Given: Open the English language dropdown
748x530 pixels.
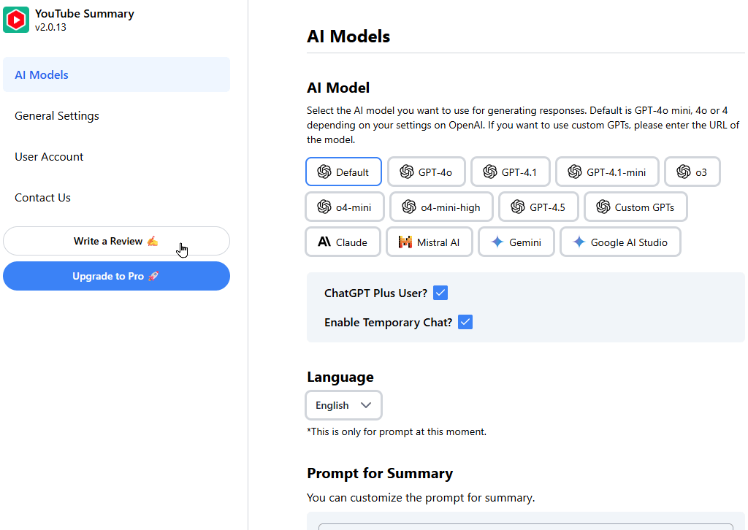Looking at the screenshot, I should [343, 405].
